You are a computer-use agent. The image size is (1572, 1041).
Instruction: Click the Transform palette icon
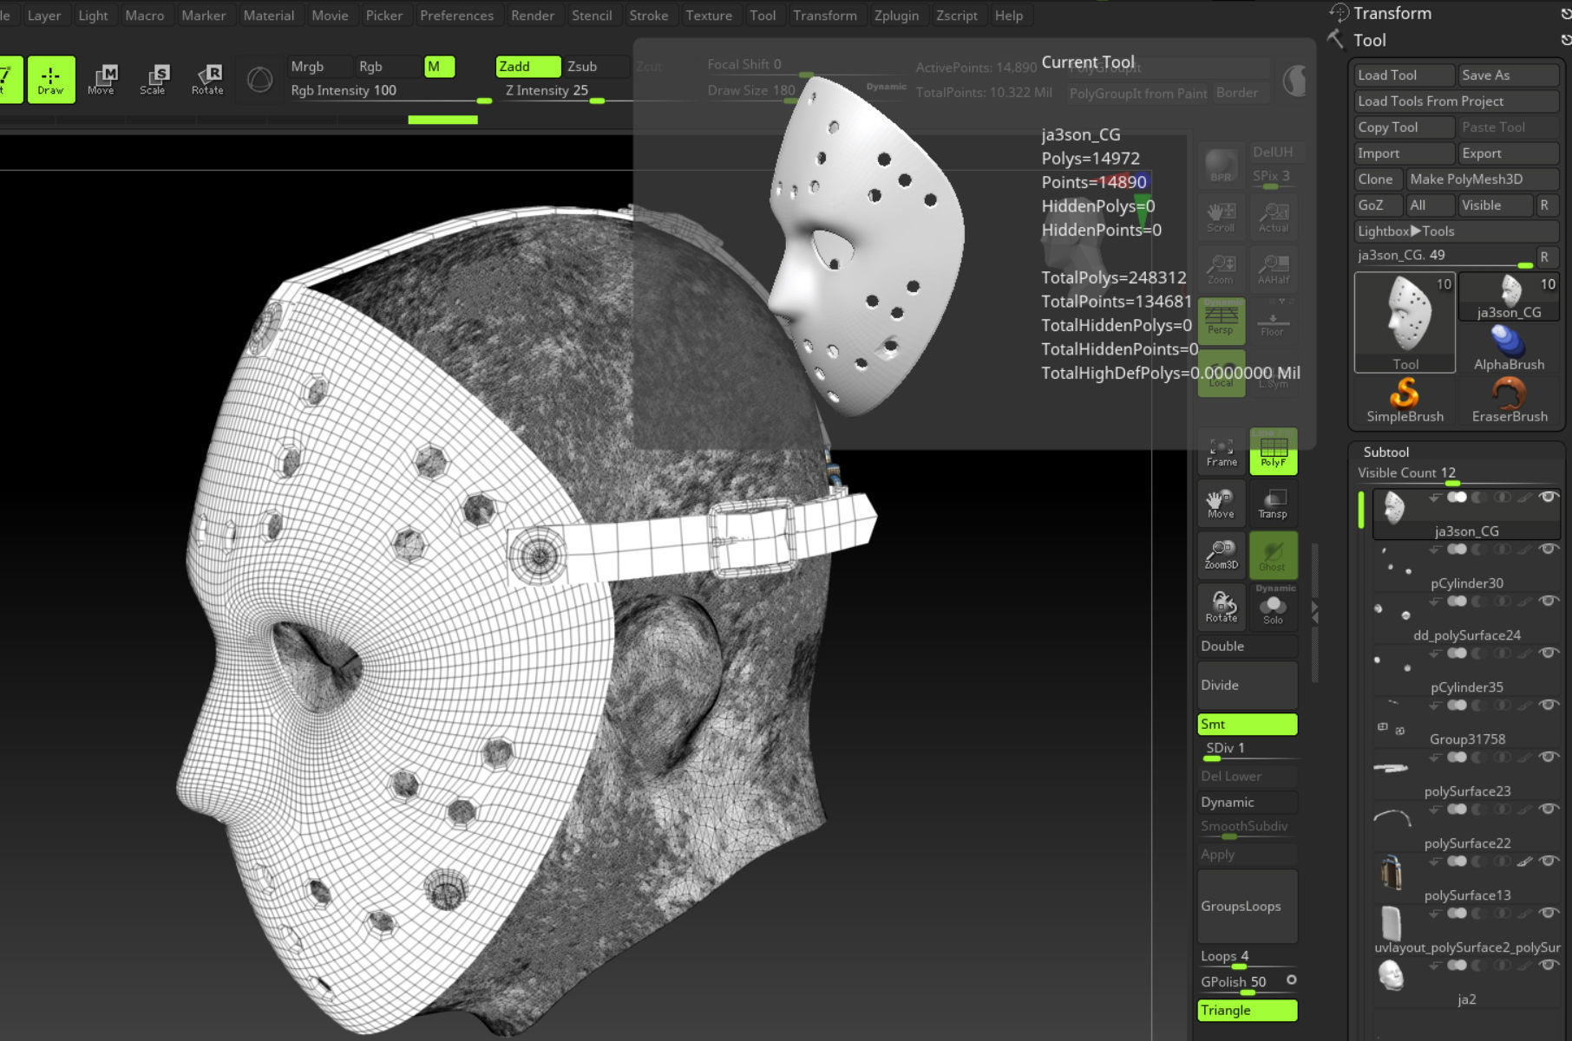(1339, 13)
